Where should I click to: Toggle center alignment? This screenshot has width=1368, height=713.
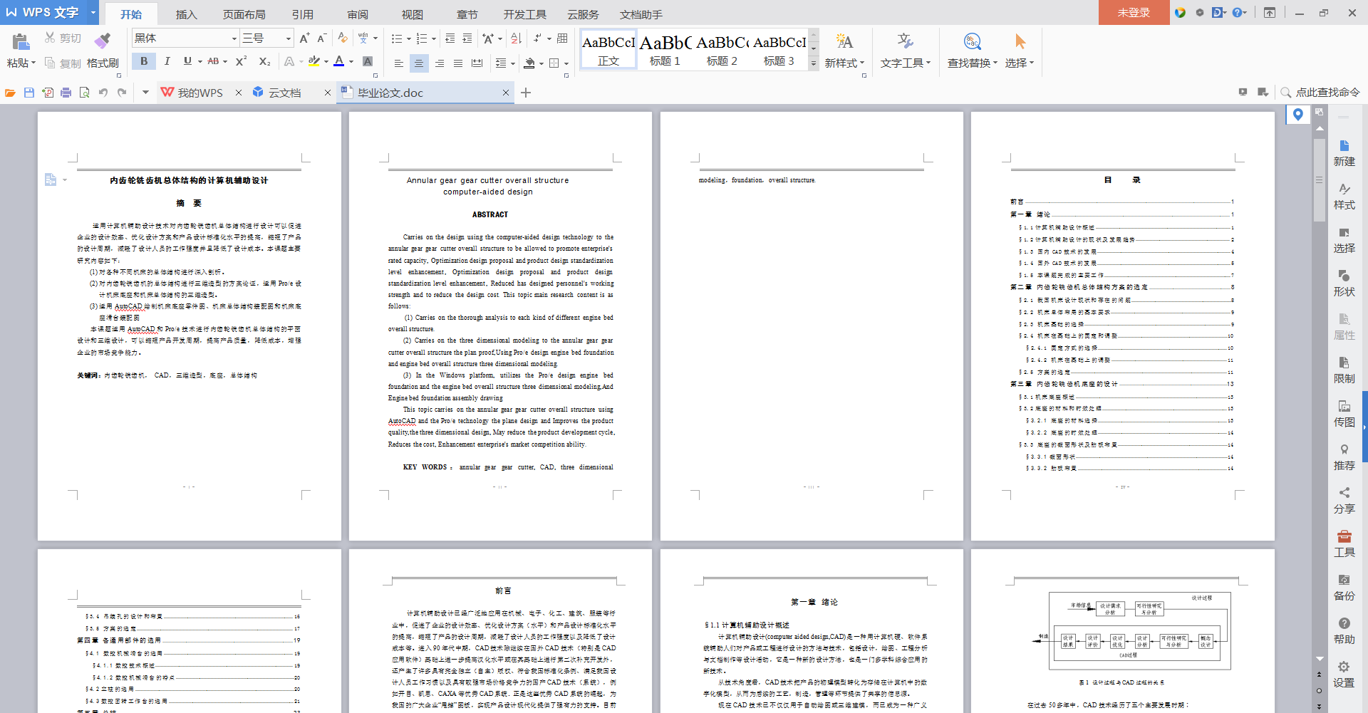pos(419,63)
